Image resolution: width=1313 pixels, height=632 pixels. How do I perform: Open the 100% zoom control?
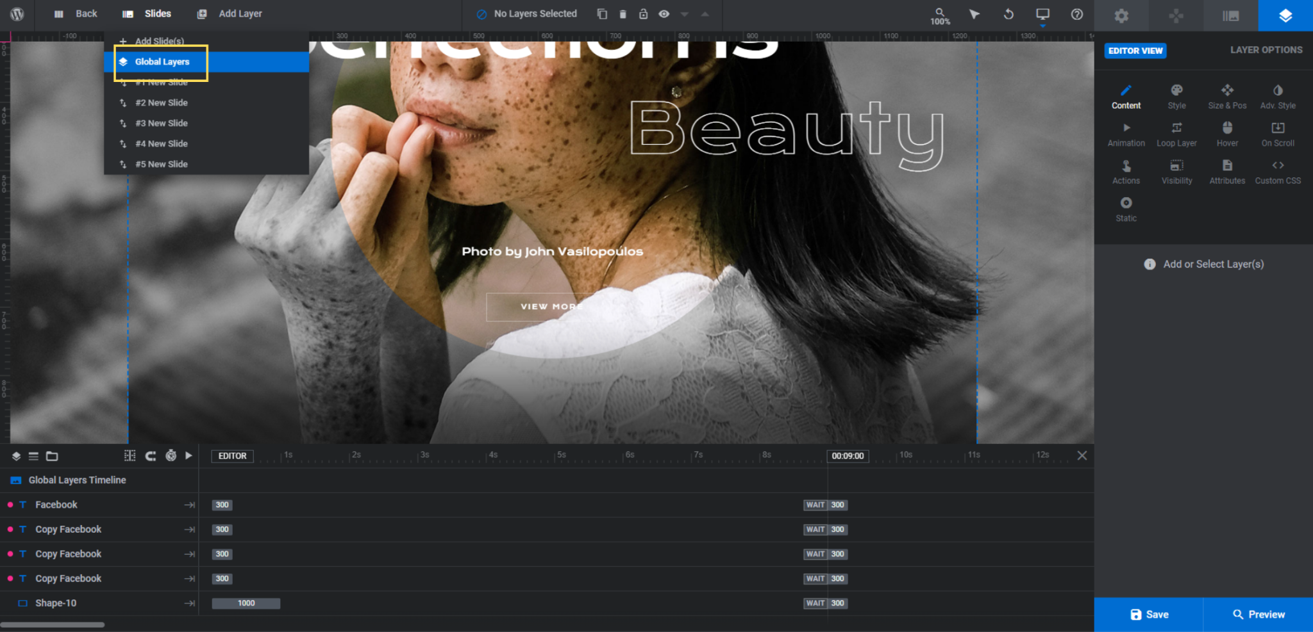[940, 16]
